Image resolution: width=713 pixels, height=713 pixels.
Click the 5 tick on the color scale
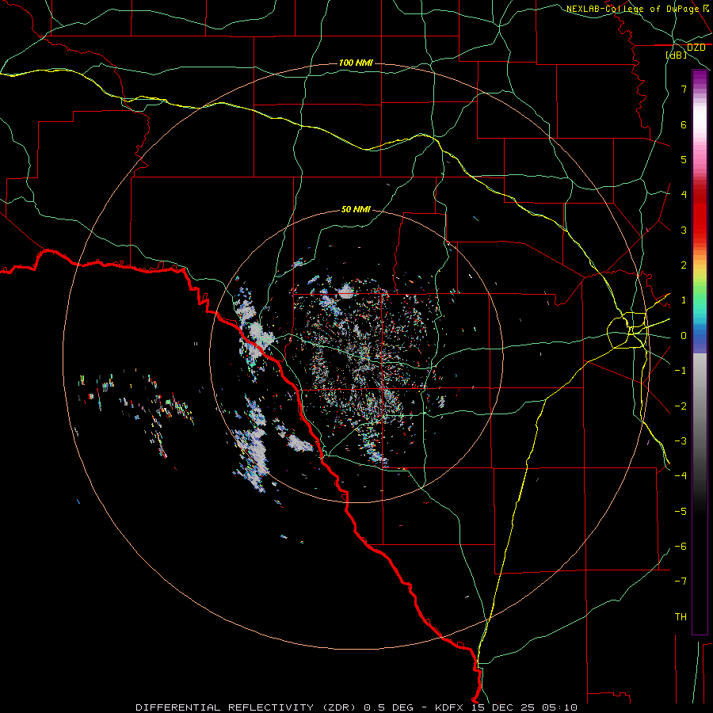coord(684,159)
